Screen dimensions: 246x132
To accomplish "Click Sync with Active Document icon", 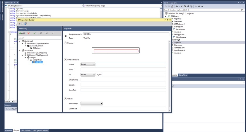I will (182, 6).
